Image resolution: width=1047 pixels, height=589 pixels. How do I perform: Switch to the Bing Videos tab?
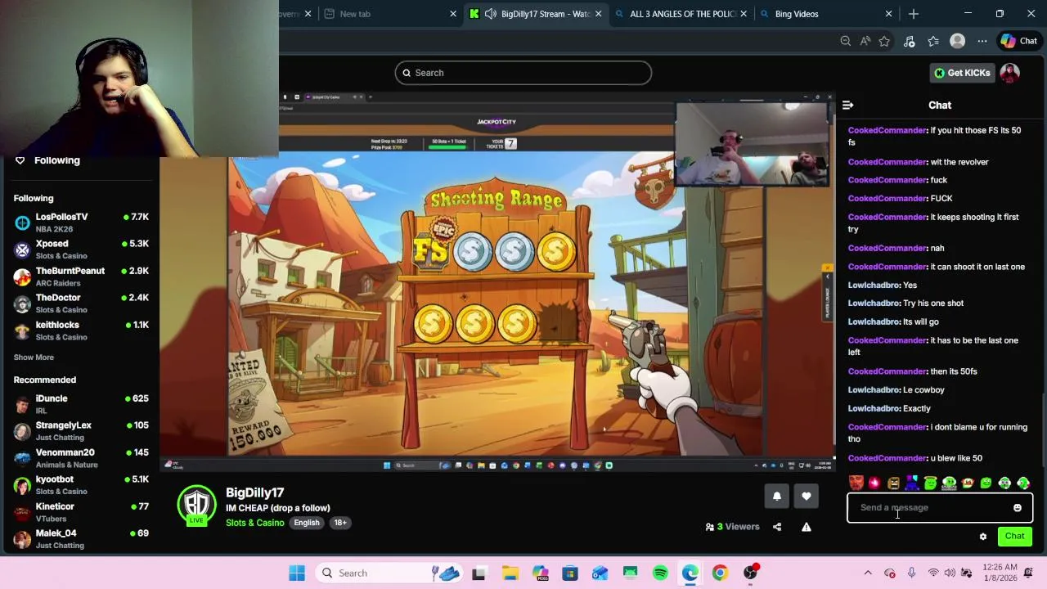coord(825,14)
